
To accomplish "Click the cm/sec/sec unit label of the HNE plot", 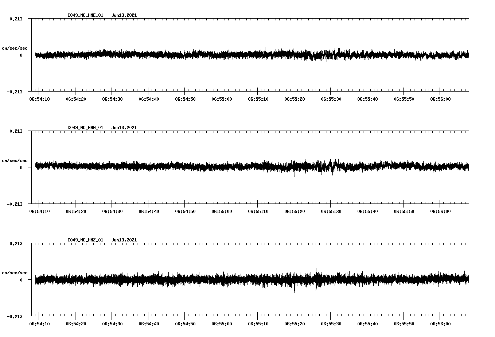I will click(15, 48).
